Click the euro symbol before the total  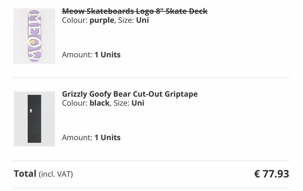point(257,174)
